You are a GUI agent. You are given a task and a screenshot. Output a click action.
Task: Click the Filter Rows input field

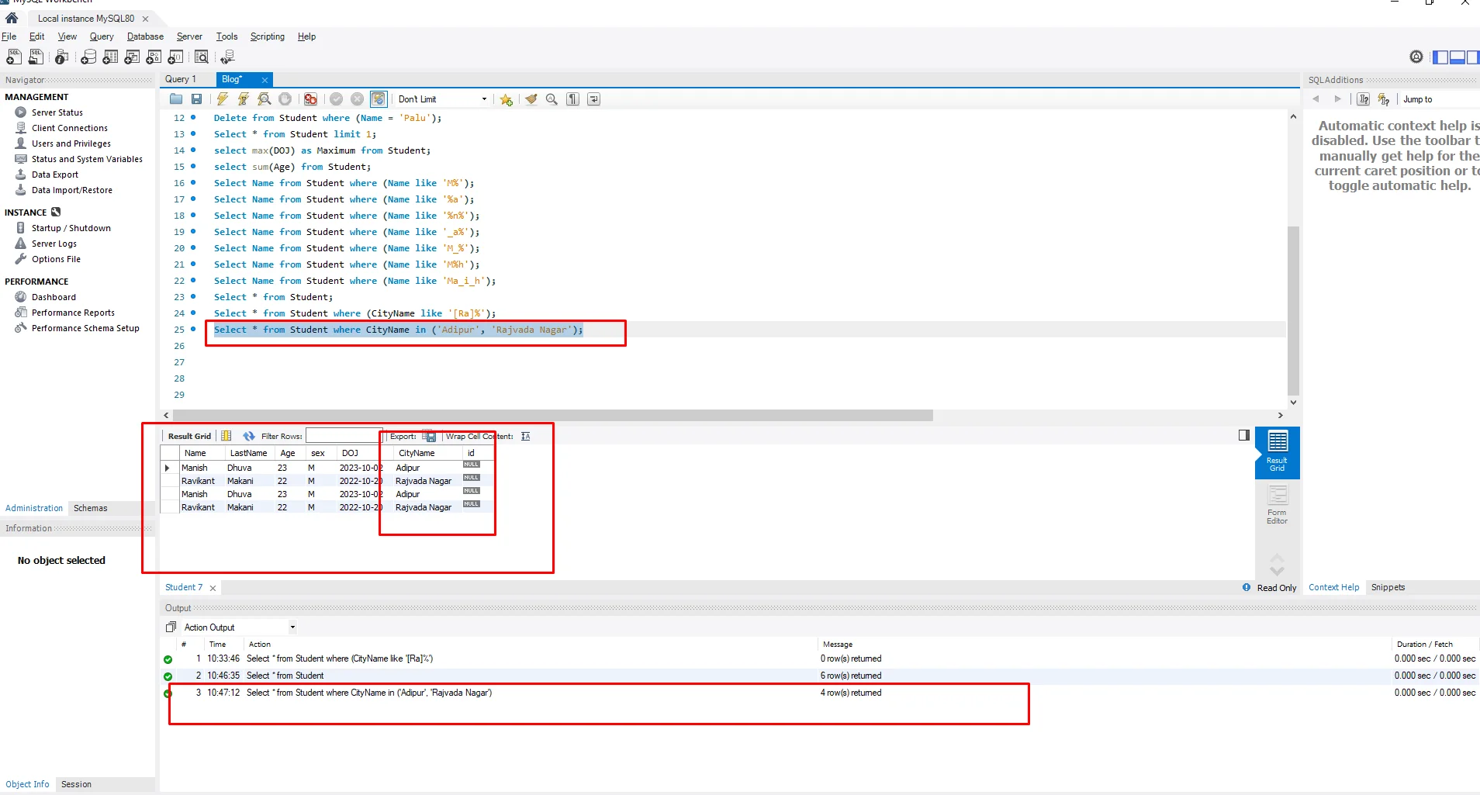(x=342, y=436)
